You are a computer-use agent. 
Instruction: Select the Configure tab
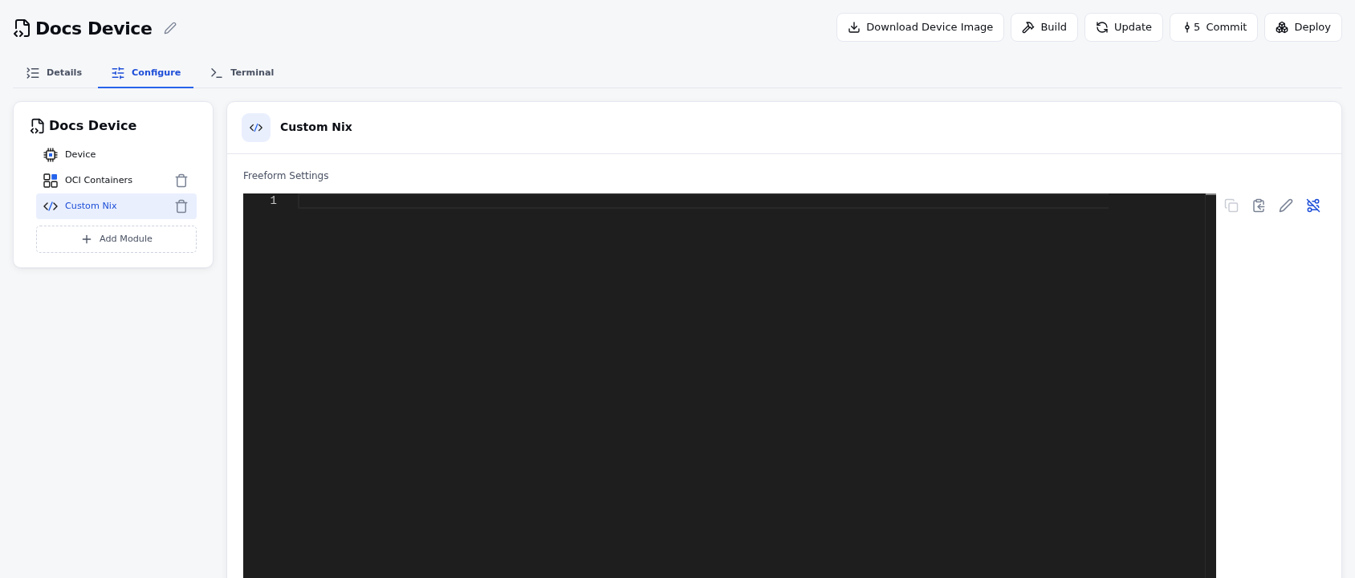pos(145,72)
